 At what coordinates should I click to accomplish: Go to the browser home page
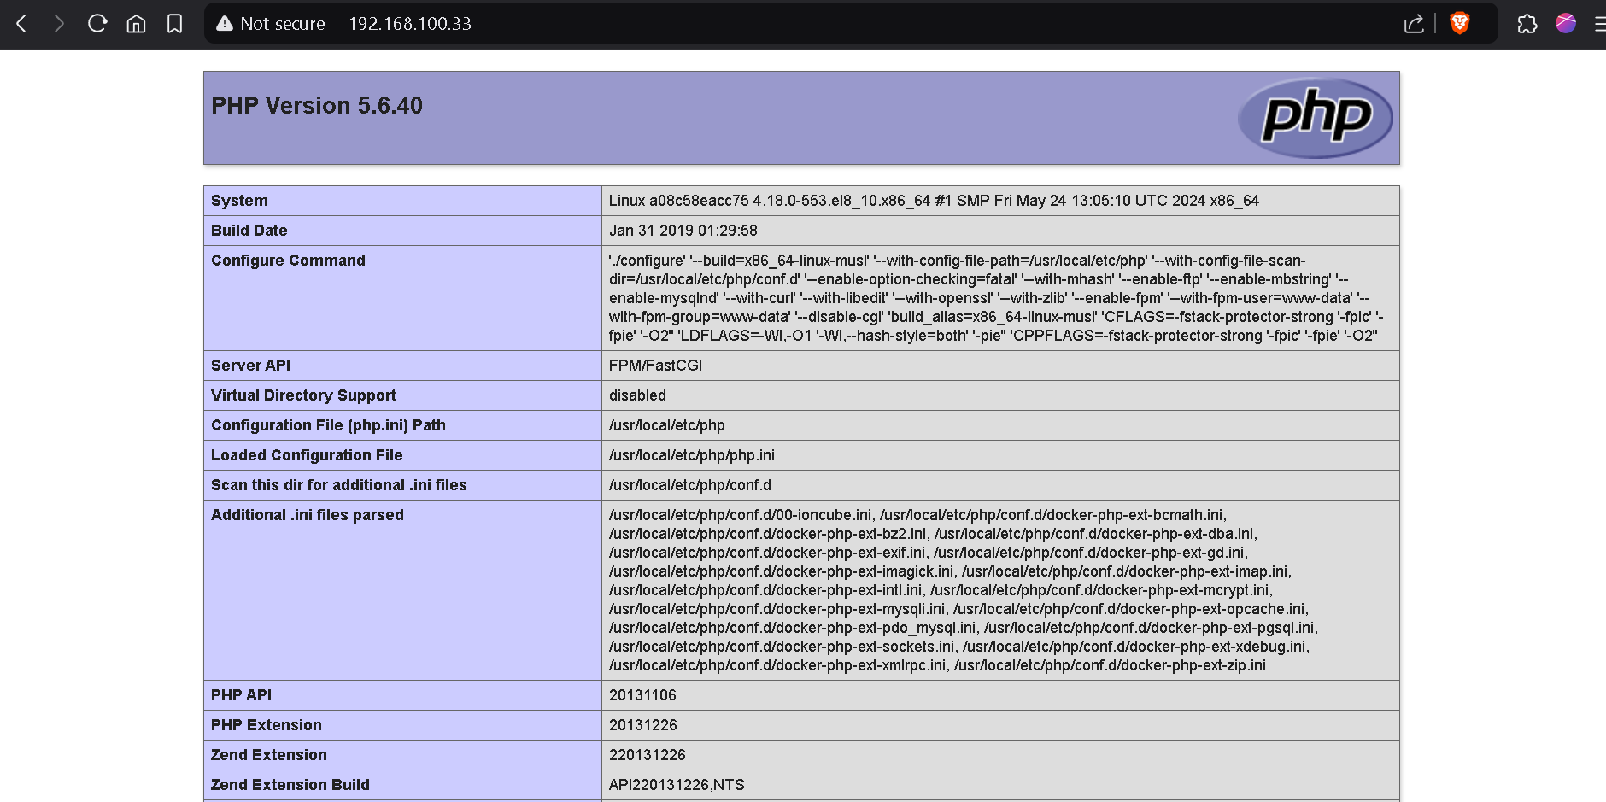tap(136, 24)
